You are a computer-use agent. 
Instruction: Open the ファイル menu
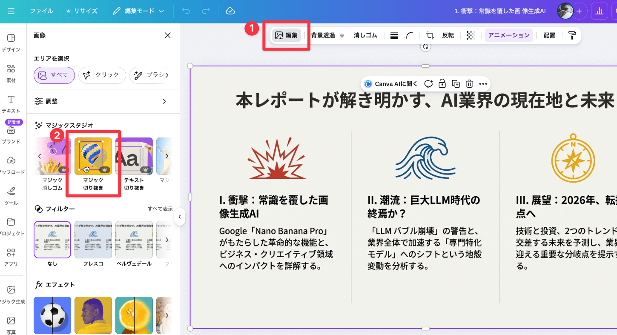click(41, 11)
